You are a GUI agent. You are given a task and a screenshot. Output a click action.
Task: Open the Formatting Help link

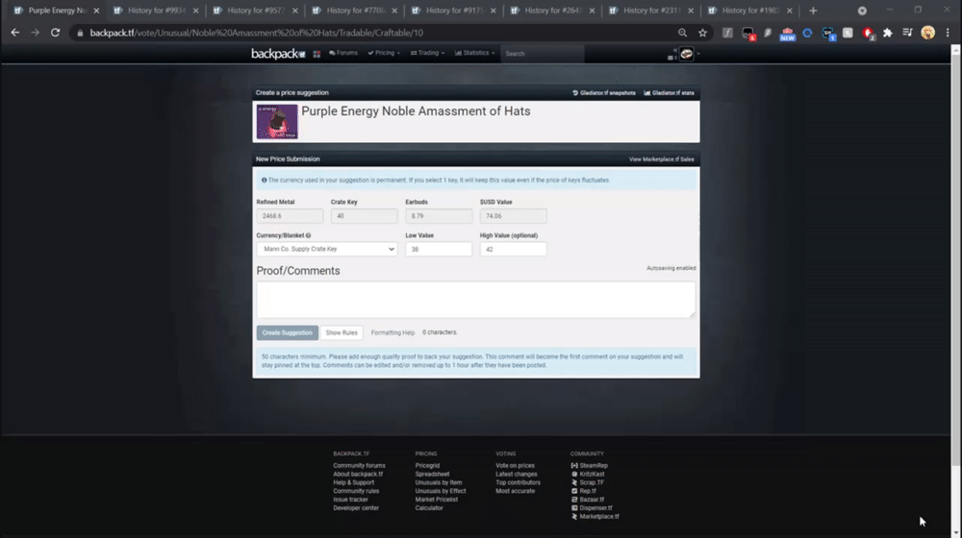392,332
